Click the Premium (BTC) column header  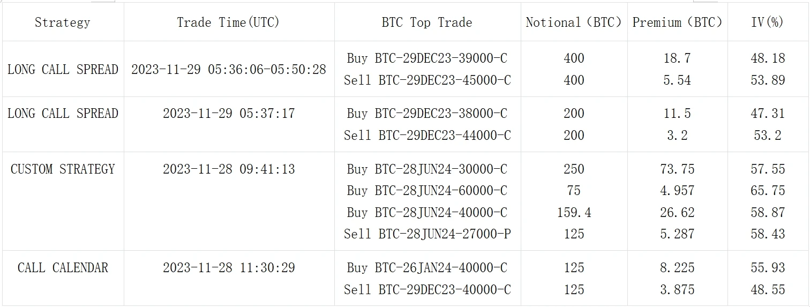(677, 23)
